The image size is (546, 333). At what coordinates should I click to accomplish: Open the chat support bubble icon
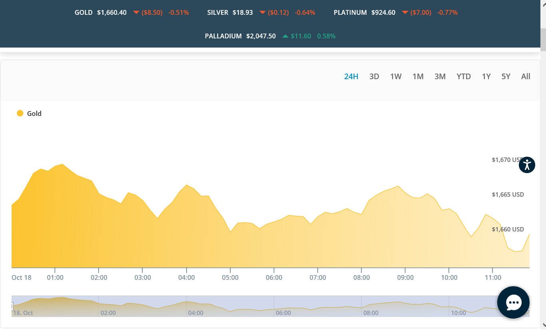[513, 303]
